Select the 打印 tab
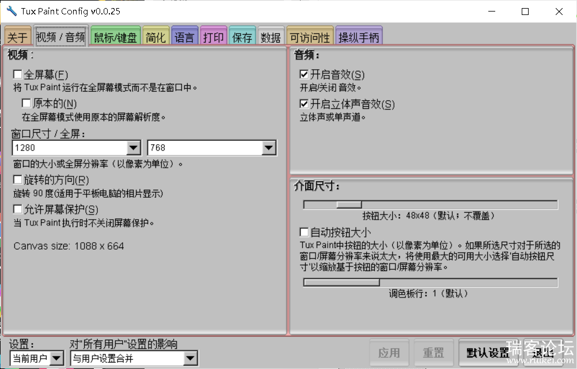 point(214,36)
